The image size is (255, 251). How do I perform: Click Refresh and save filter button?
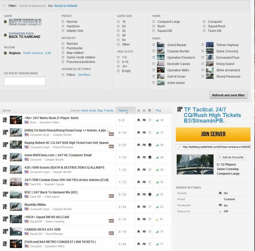[228, 95]
